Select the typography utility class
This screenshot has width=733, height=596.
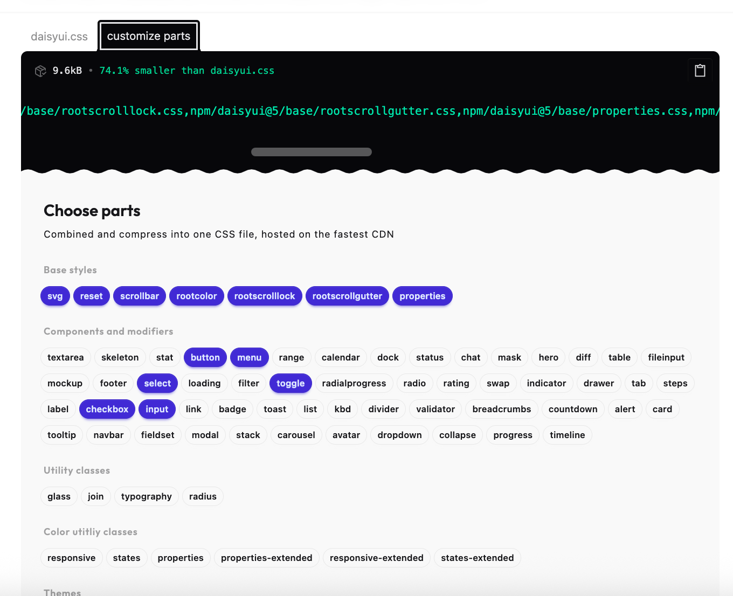tap(147, 496)
